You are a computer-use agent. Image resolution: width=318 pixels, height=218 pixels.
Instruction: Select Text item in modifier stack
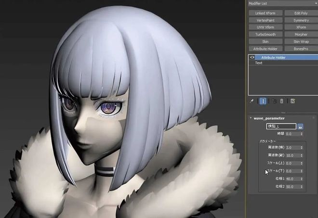pos(259,63)
